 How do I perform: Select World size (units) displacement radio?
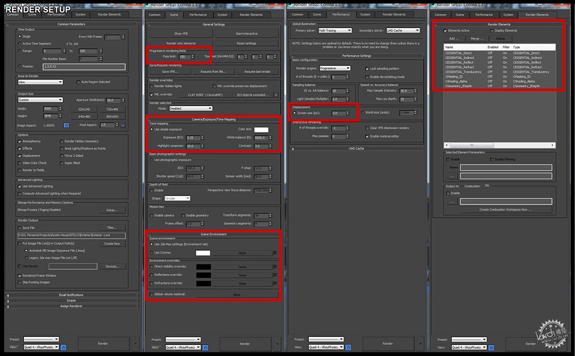click(363, 113)
